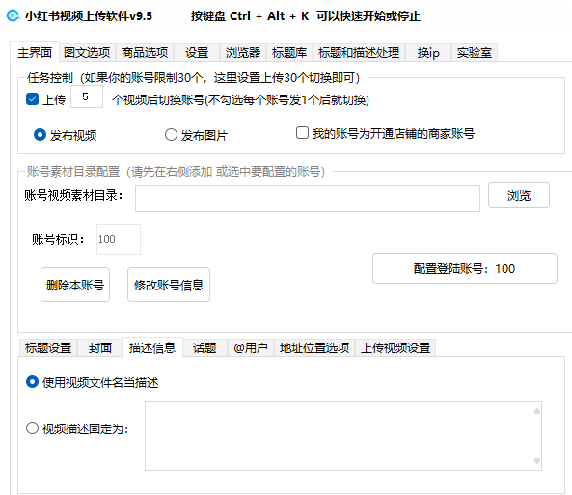Viewport: 572px width, 495px height.
Task: Click the 删除本账号 button
Action: pos(75,285)
